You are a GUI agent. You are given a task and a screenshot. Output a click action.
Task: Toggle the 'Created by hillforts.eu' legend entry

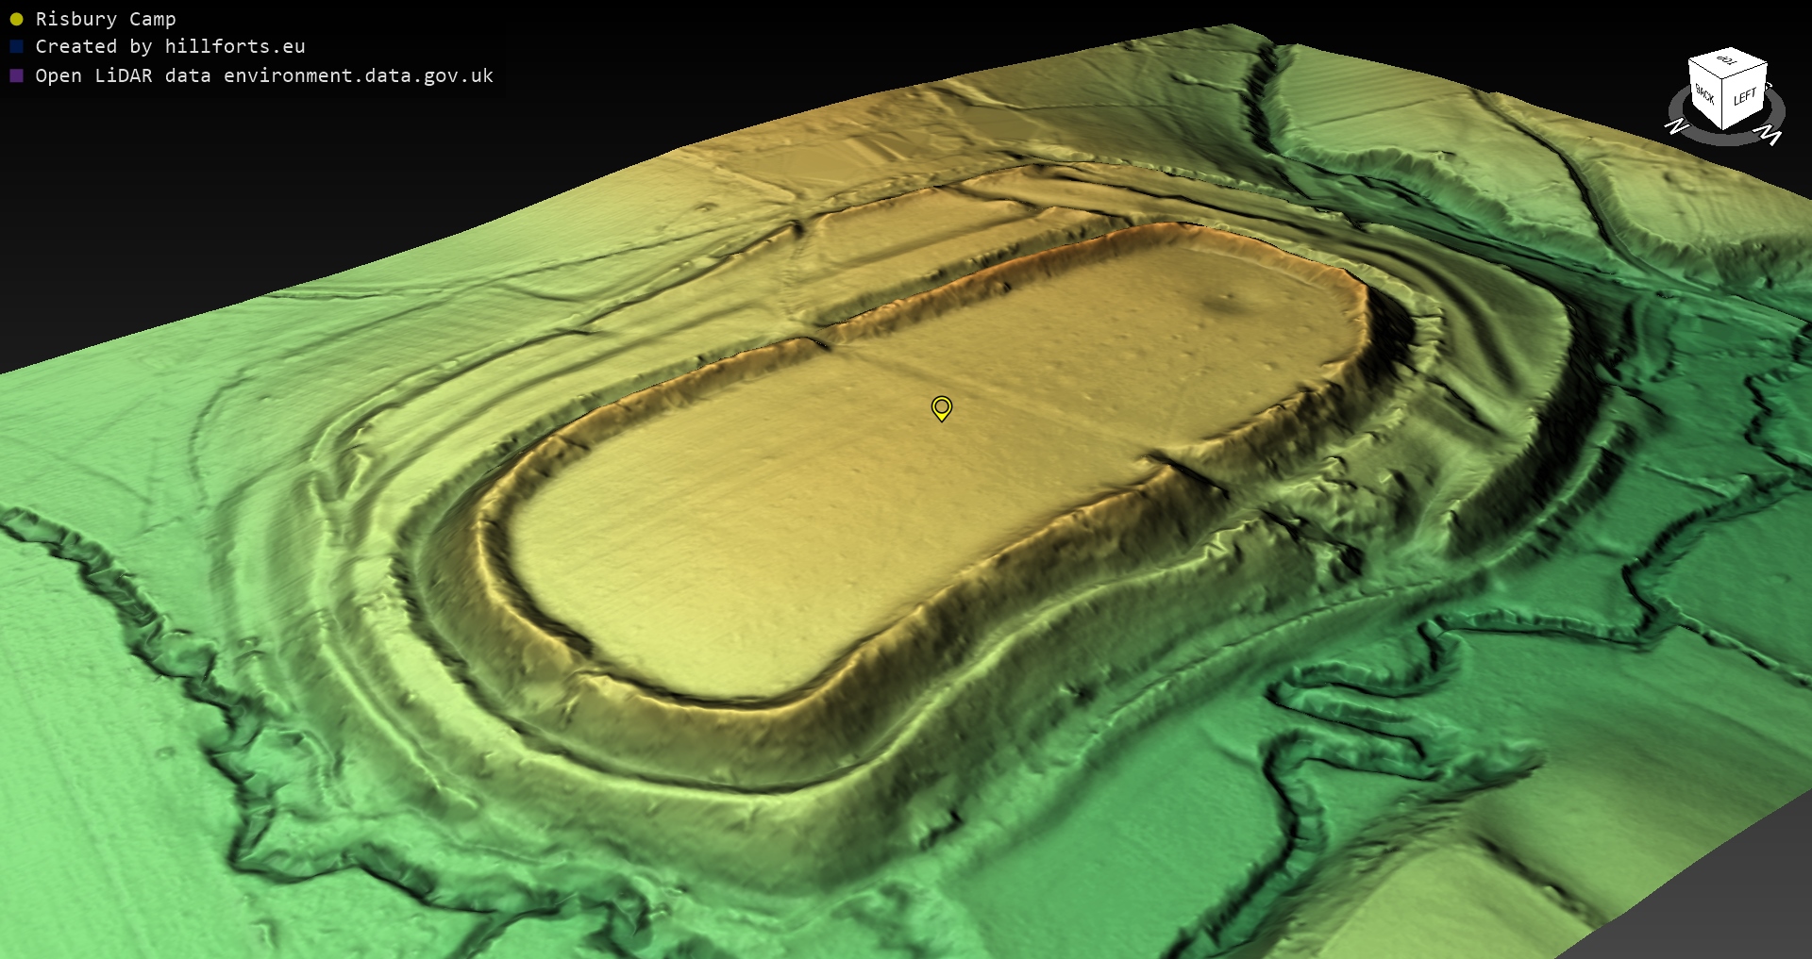coord(170,46)
